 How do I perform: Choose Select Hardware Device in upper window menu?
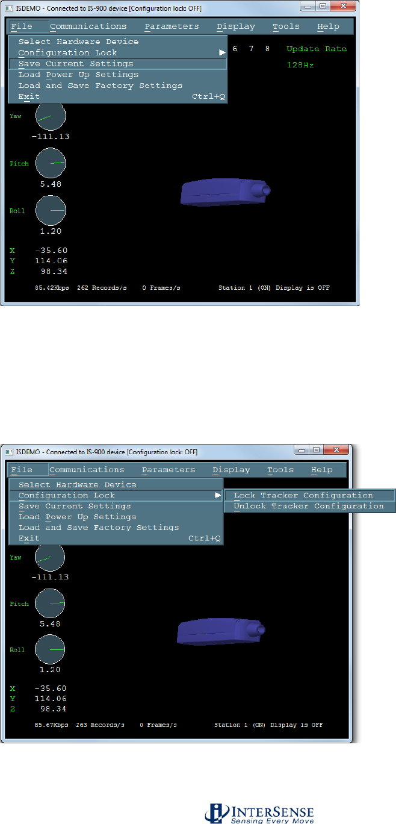pyautogui.click(x=118, y=42)
